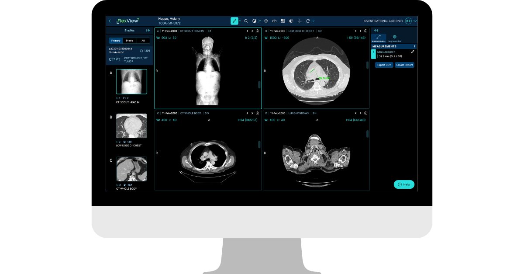524x274 pixels.
Task: Switch to the Segmentation tab
Action: tap(395, 38)
